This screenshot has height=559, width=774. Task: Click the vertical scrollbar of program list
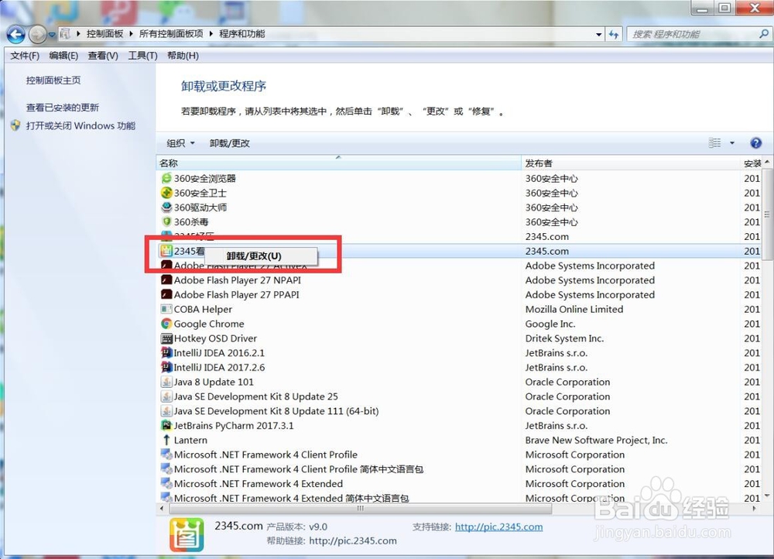tap(767, 214)
